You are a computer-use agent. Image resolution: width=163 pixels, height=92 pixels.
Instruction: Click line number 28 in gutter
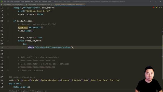[x=2, y=47]
